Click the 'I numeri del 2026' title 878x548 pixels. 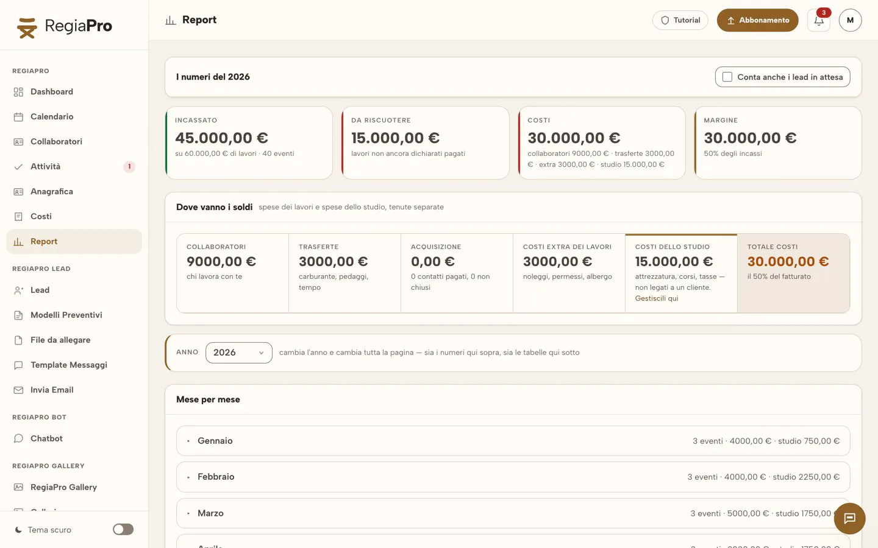[x=213, y=77]
